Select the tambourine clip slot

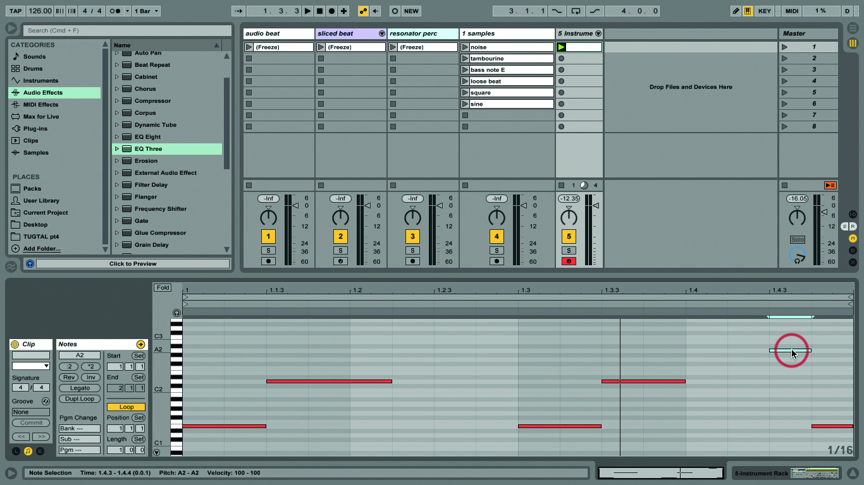click(x=506, y=58)
